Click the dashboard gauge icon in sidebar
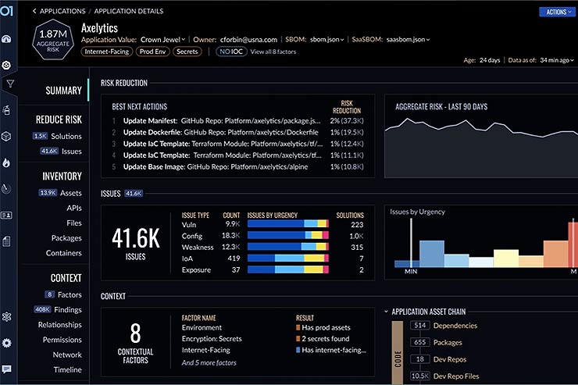Screen dimensions: 578x385 (x=7, y=39)
